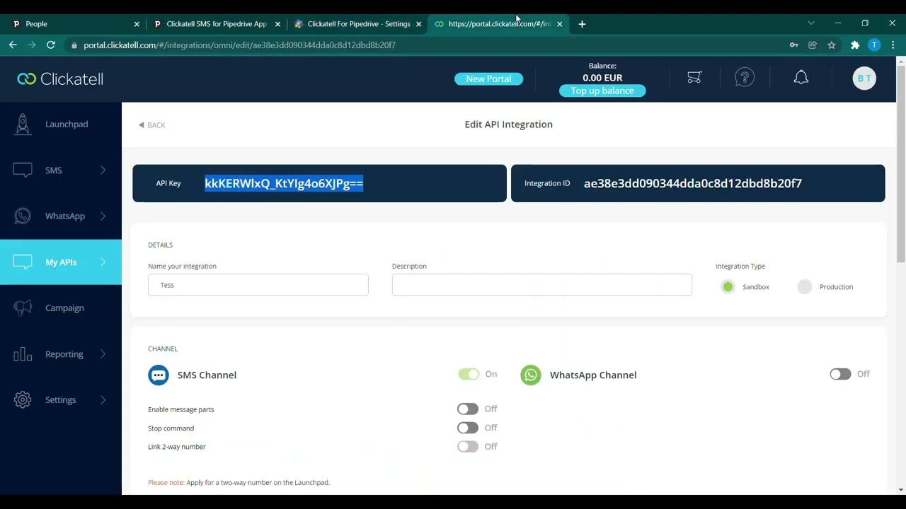Reload the browser page
906x509 pixels.
tap(51, 45)
